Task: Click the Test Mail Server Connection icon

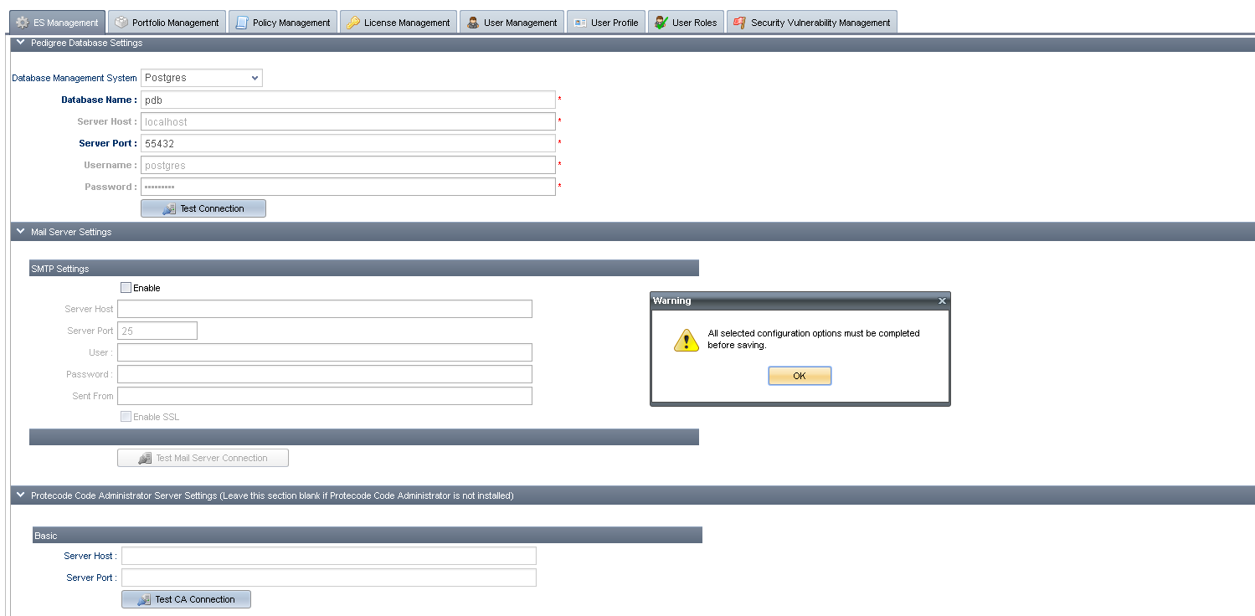Action: pyautogui.click(x=145, y=458)
